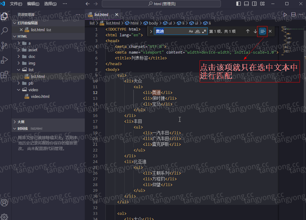This screenshot has width=306, height=220.
Task: Close the list.html editor tab
Action: coord(117,15)
